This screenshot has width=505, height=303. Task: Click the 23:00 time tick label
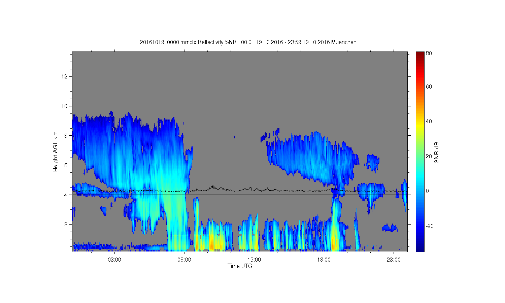click(x=394, y=260)
